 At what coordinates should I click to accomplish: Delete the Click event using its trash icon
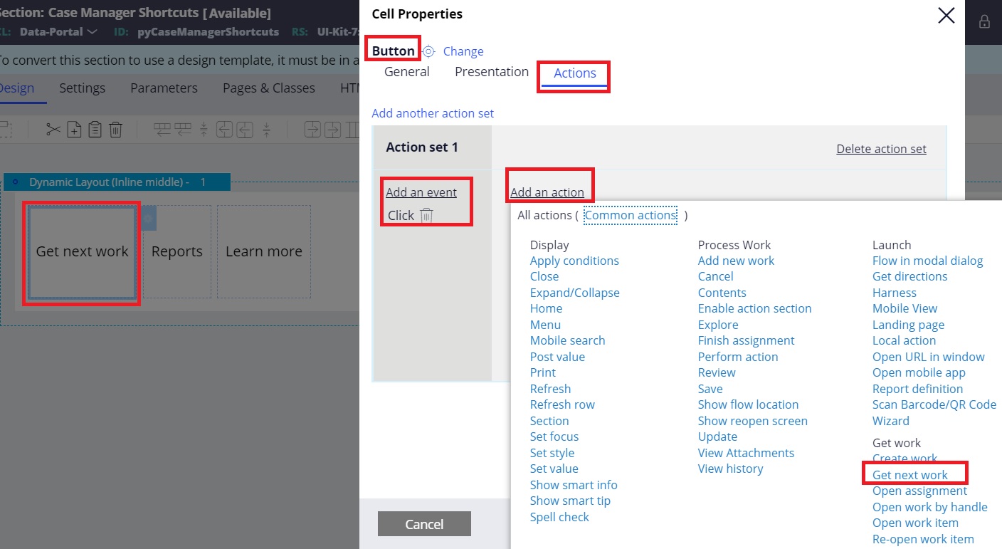coord(426,216)
